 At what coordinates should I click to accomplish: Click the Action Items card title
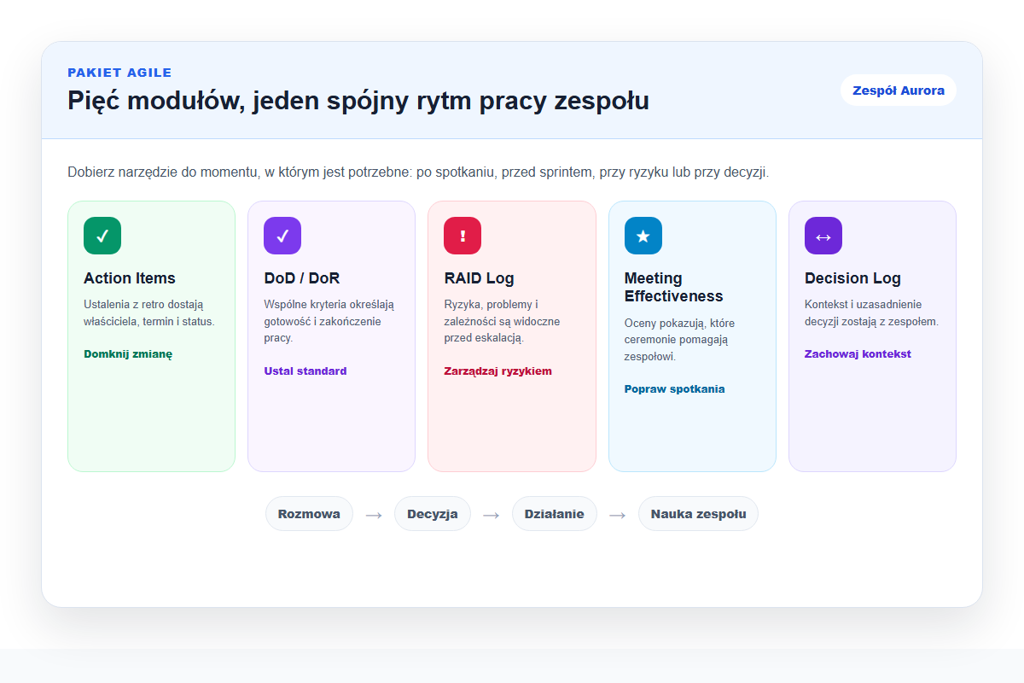(130, 278)
